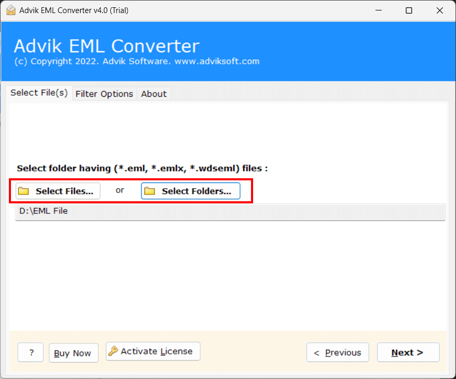Image resolution: width=456 pixels, height=379 pixels.
Task: Go back using the Previous button
Action: [x=337, y=352]
